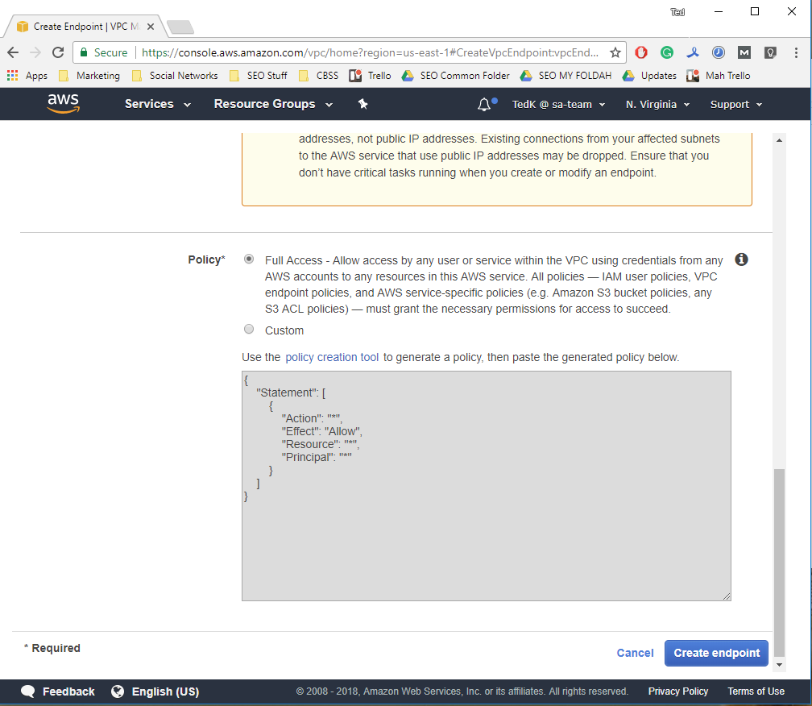Click the Grammarly extension icon
Image resolution: width=812 pixels, height=706 pixels.
667,52
